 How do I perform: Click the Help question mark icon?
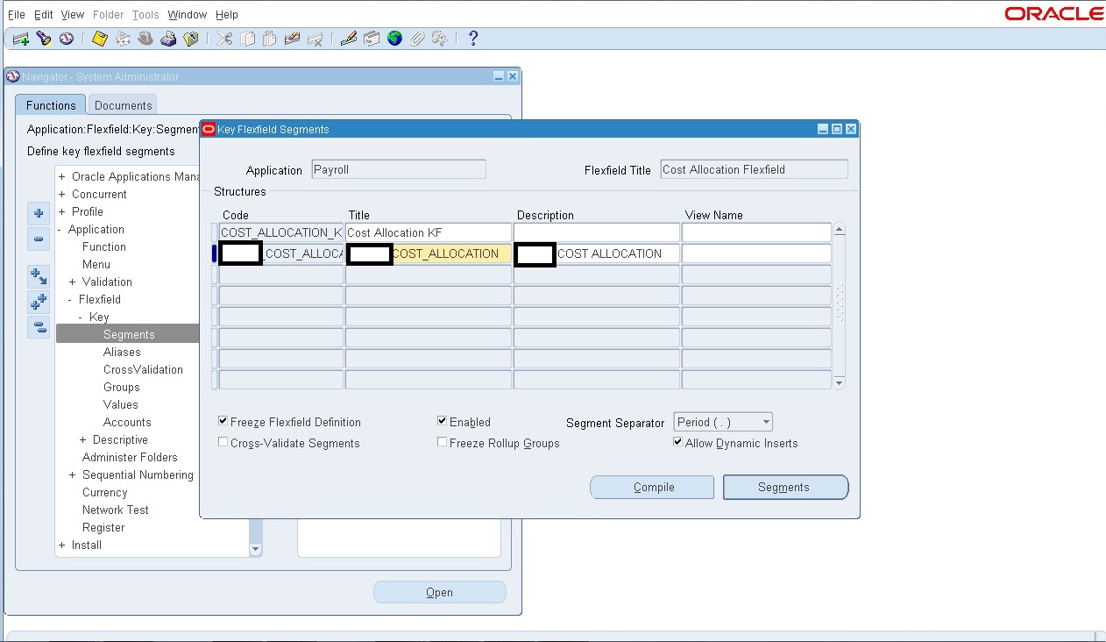tap(471, 39)
